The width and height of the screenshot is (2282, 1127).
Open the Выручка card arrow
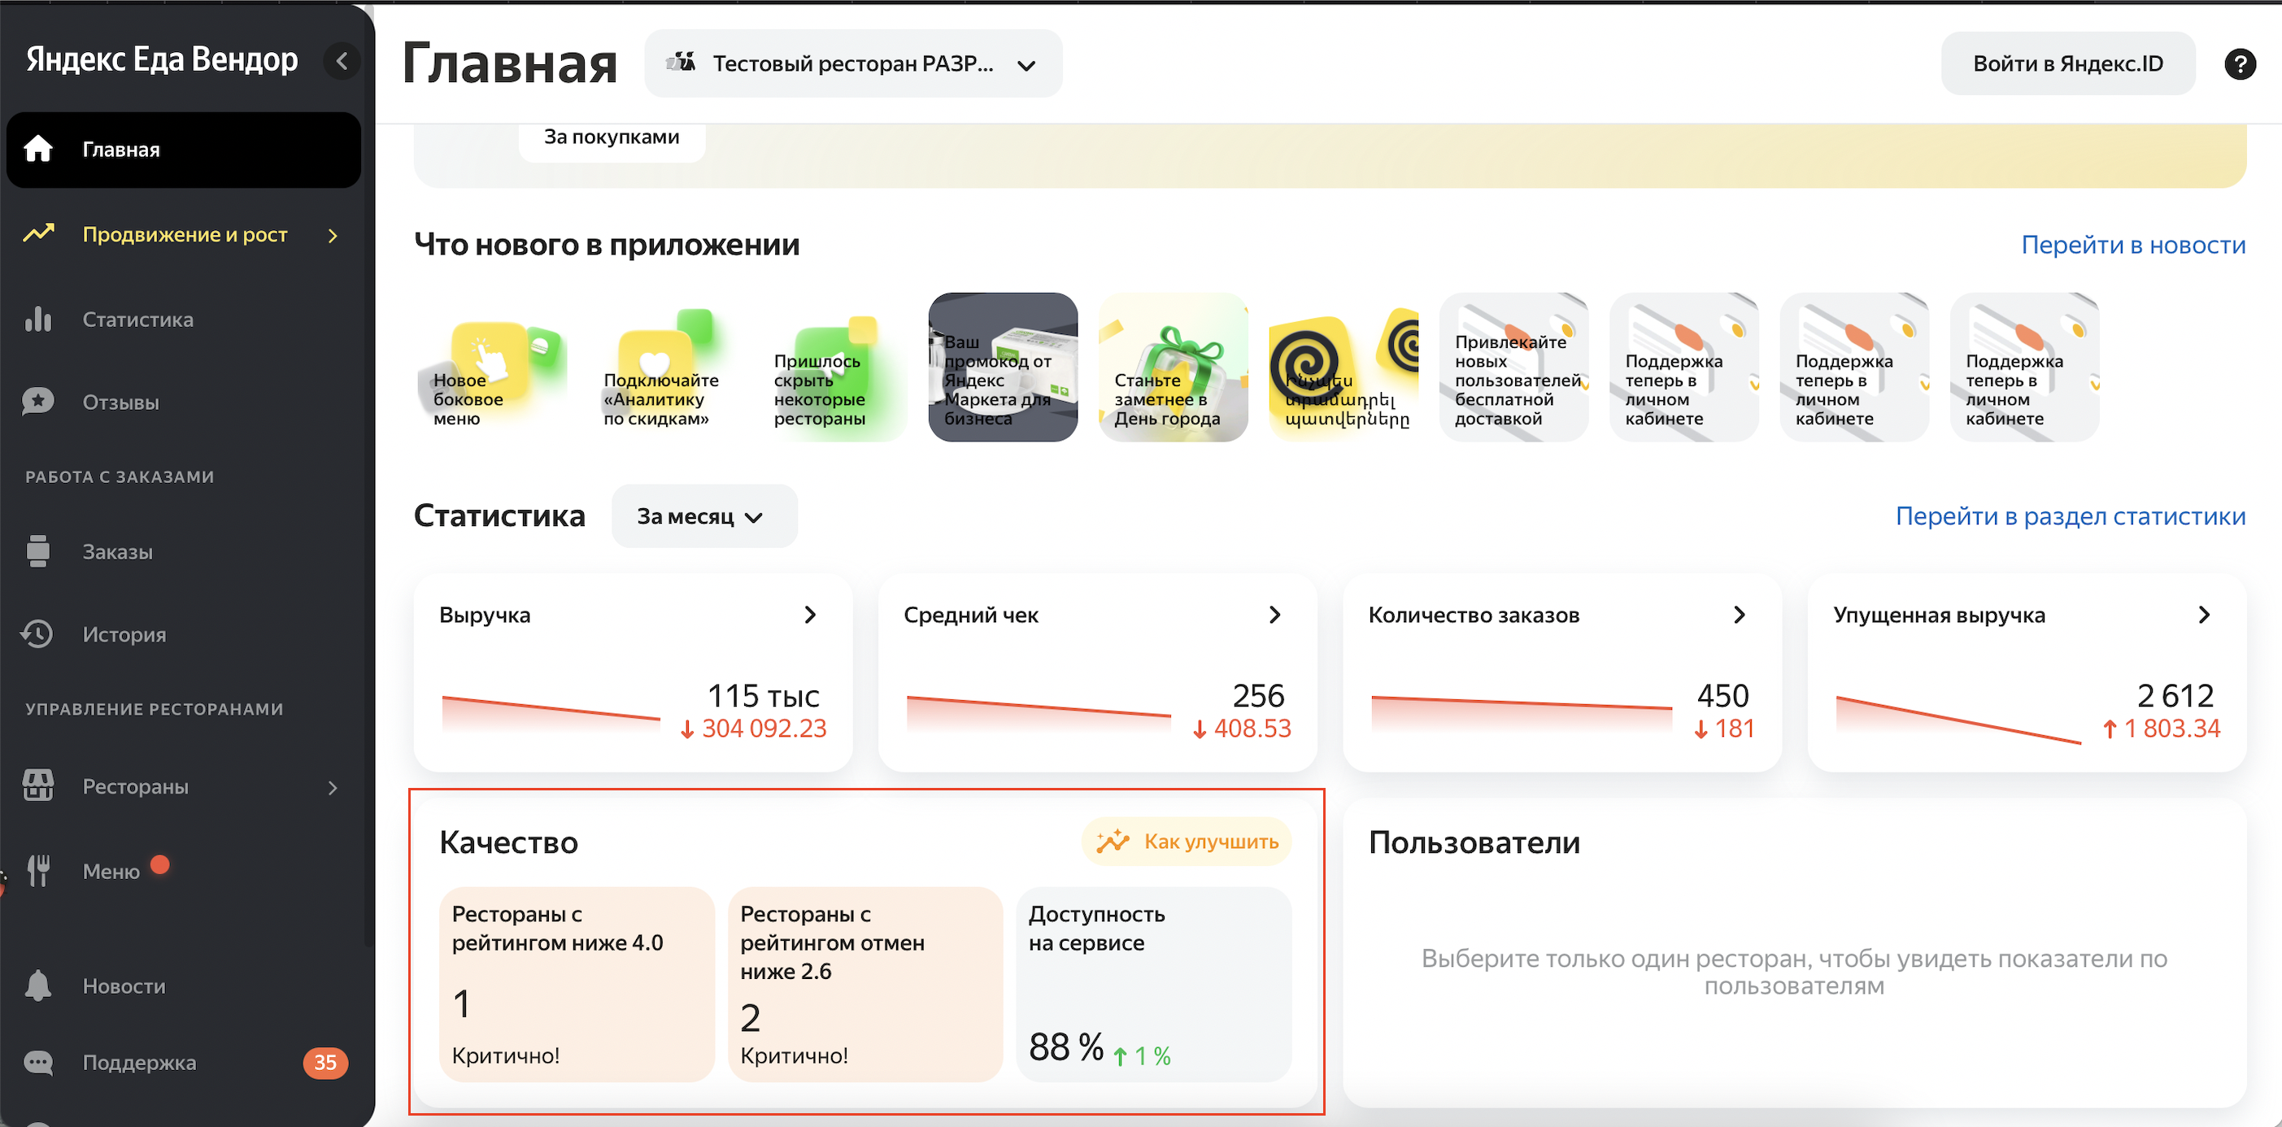pyautogui.click(x=810, y=615)
